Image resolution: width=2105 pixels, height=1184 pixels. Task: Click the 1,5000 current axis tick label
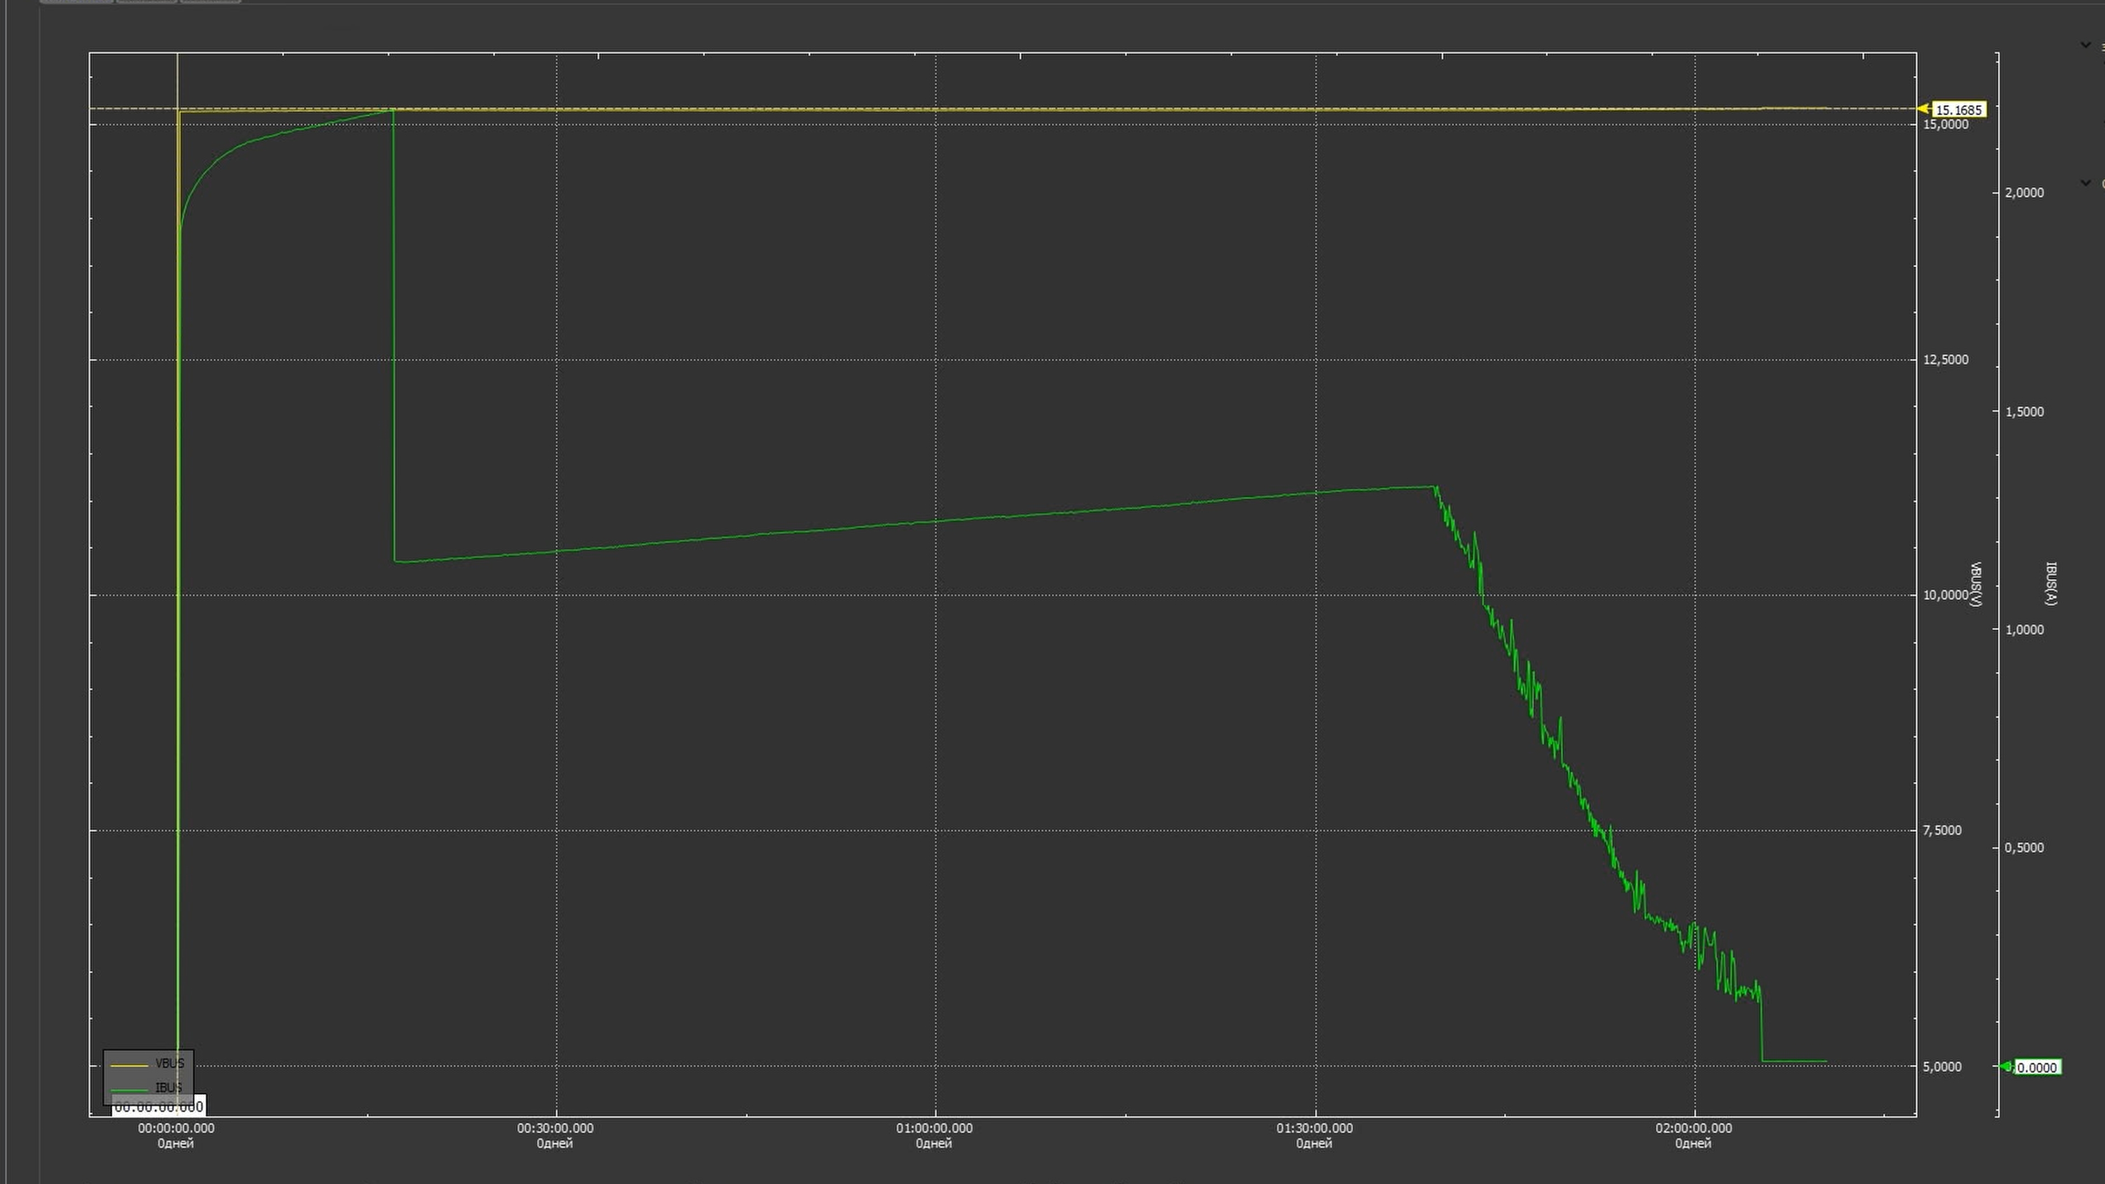coord(2024,412)
